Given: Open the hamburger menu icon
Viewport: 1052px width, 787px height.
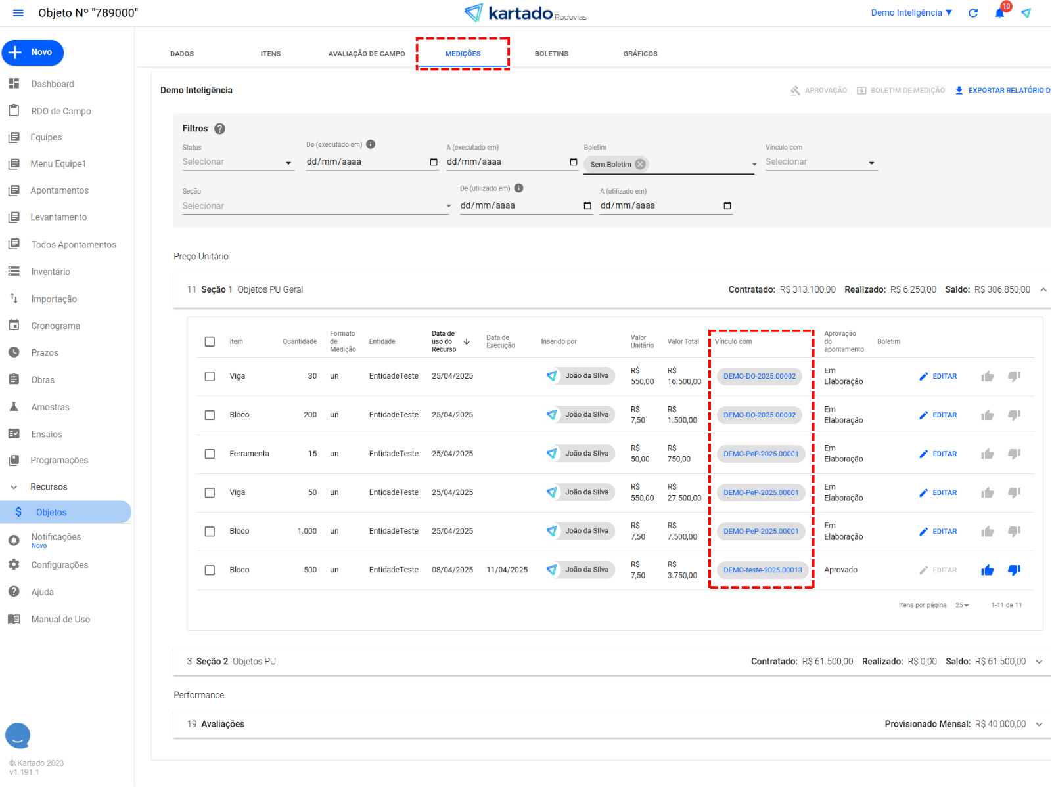Looking at the screenshot, I should (18, 13).
